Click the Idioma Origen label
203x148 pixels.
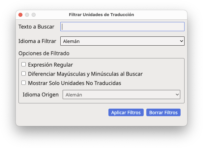[x=41, y=95]
